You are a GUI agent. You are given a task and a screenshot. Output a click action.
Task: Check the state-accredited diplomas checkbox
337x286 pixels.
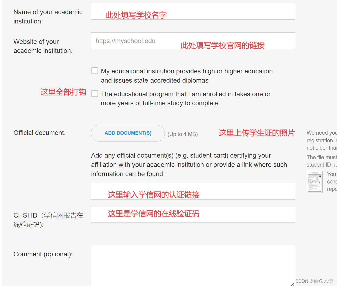(x=95, y=71)
